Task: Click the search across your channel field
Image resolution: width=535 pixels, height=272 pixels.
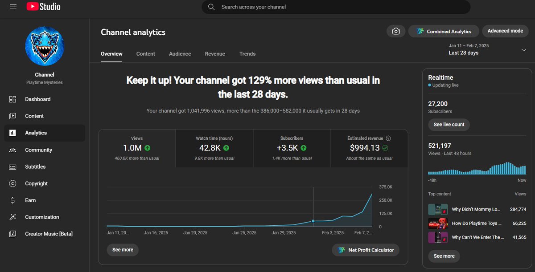Action: (x=336, y=7)
